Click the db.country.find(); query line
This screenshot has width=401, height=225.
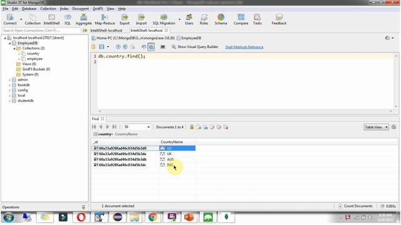click(122, 56)
